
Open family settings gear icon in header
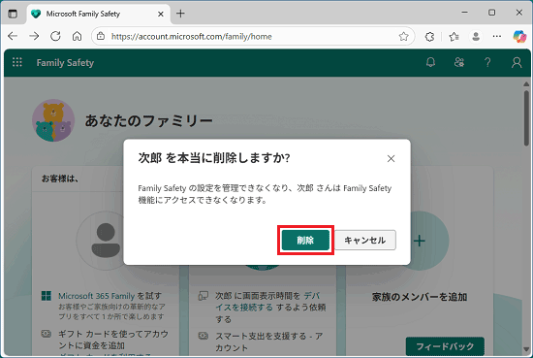click(x=459, y=62)
